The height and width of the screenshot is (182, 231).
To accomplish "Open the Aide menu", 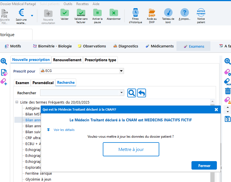I will (96, 4).
